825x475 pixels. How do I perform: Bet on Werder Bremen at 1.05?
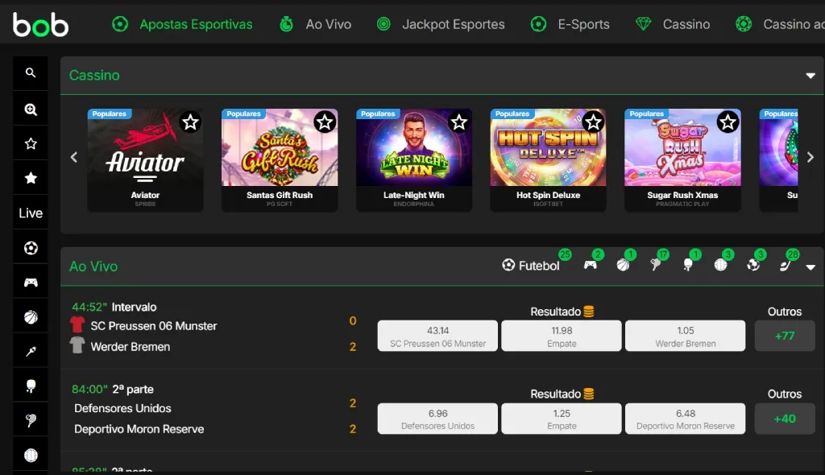(x=685, y=336)
